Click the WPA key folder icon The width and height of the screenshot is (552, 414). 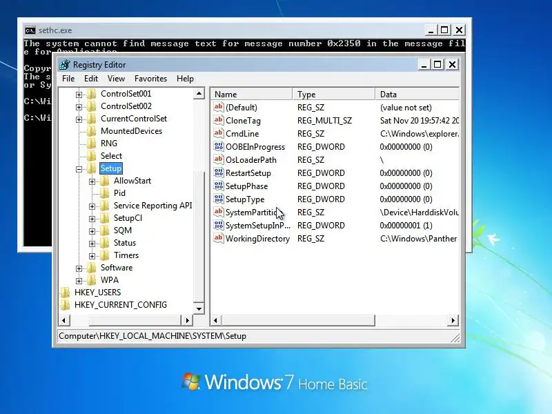pyautogui.click(x=92, y=280)
